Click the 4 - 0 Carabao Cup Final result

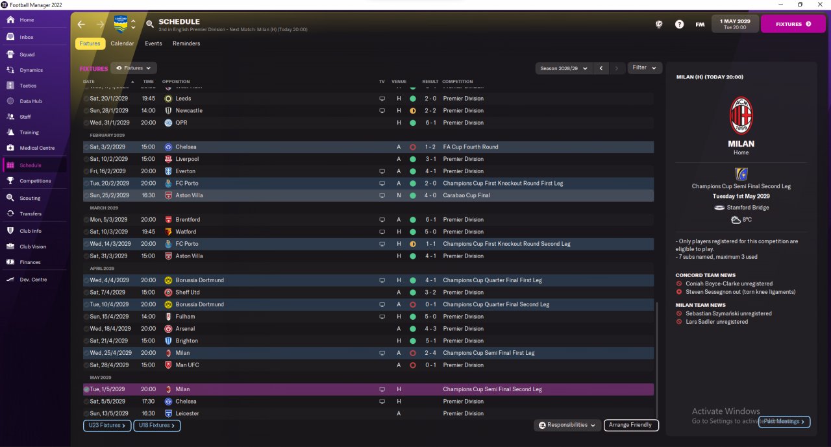[430, 195]
